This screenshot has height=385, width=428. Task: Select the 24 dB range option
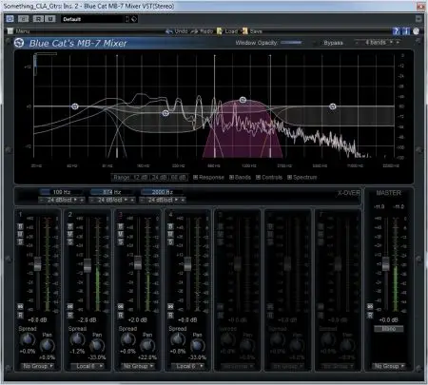coord(160,178)
